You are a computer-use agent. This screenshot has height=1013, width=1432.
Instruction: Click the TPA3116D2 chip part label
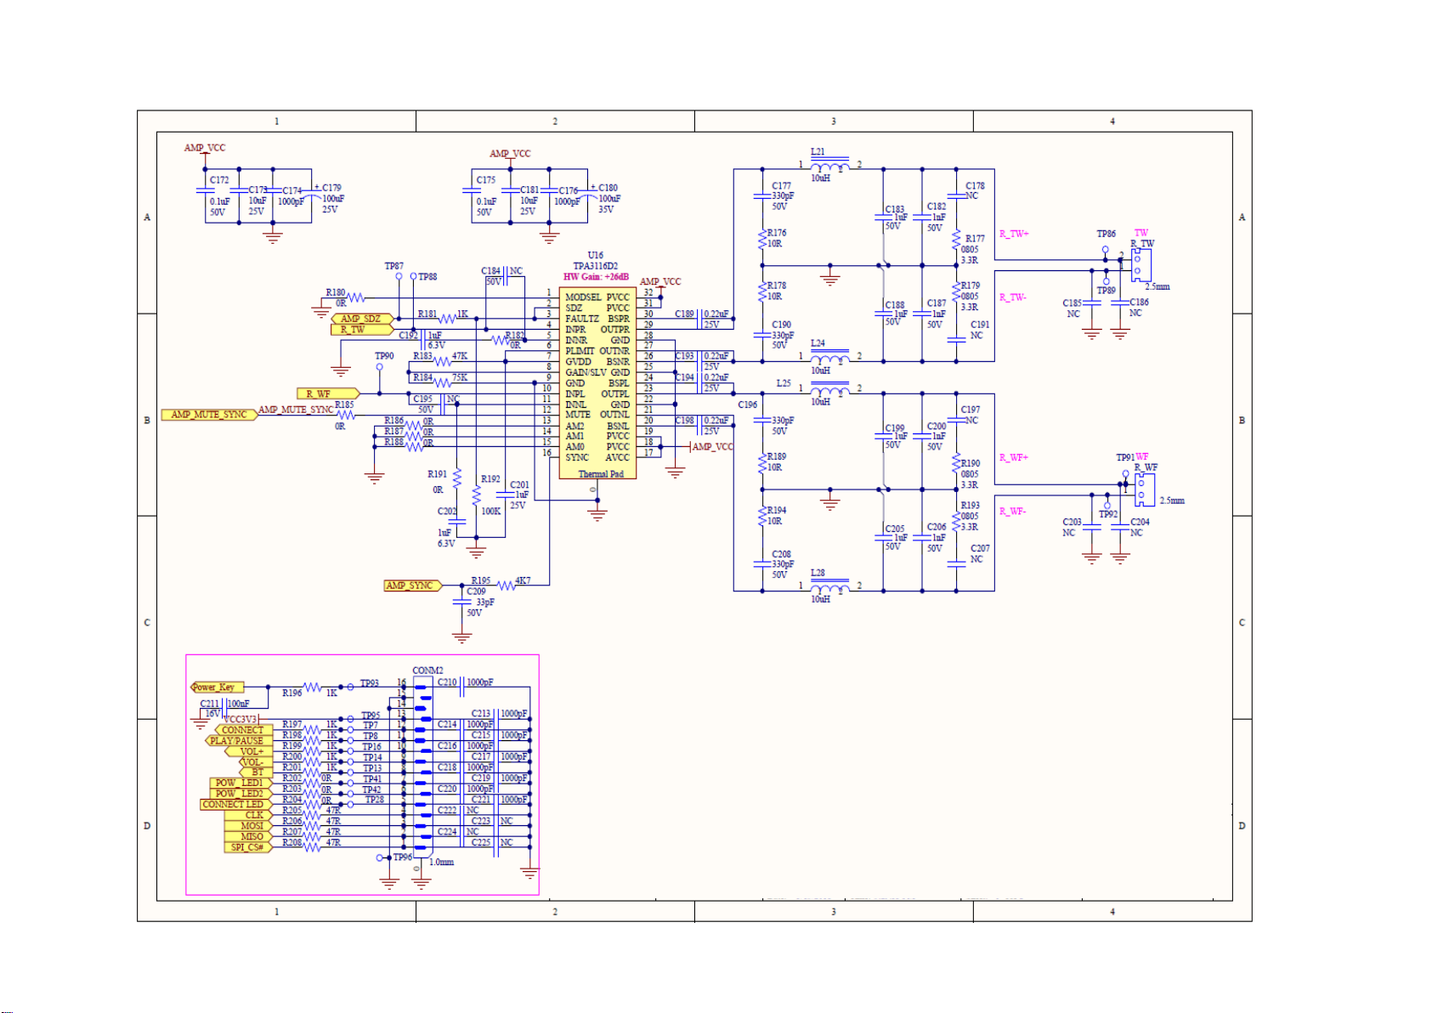[x=596, y=266]
